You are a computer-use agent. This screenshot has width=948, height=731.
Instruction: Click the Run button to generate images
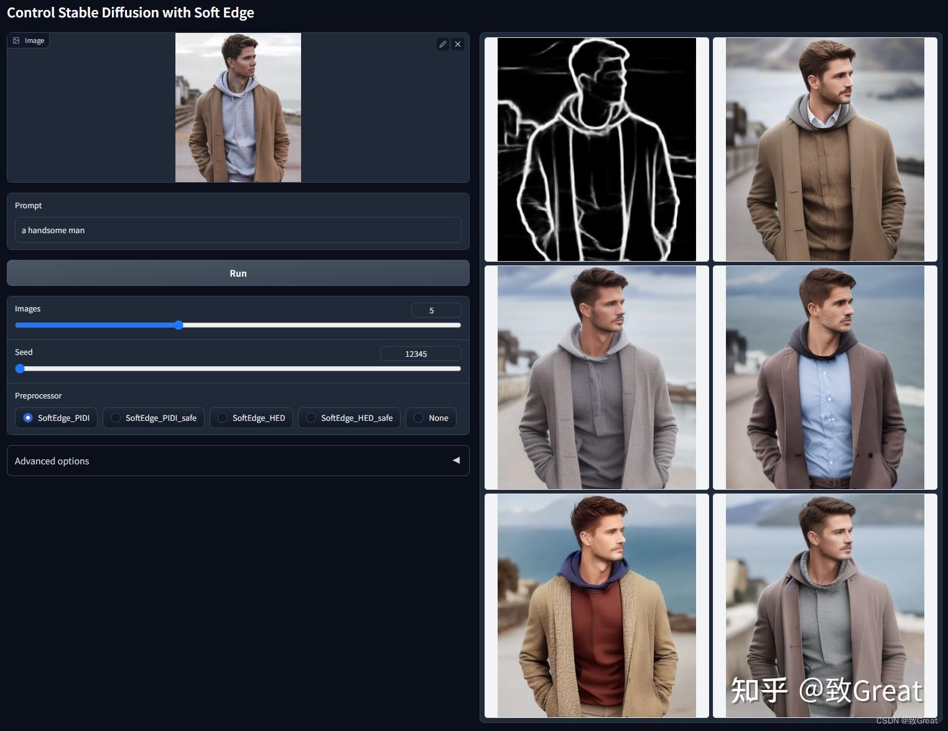click(x=238, y=273)
